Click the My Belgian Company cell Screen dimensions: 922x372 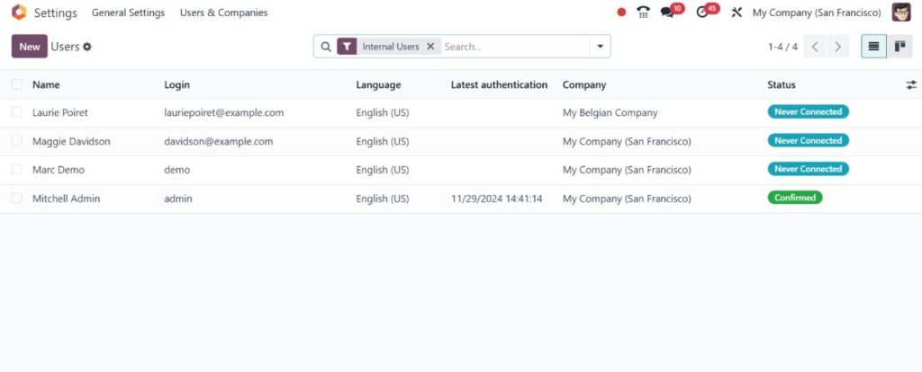(x=610, y=112)
